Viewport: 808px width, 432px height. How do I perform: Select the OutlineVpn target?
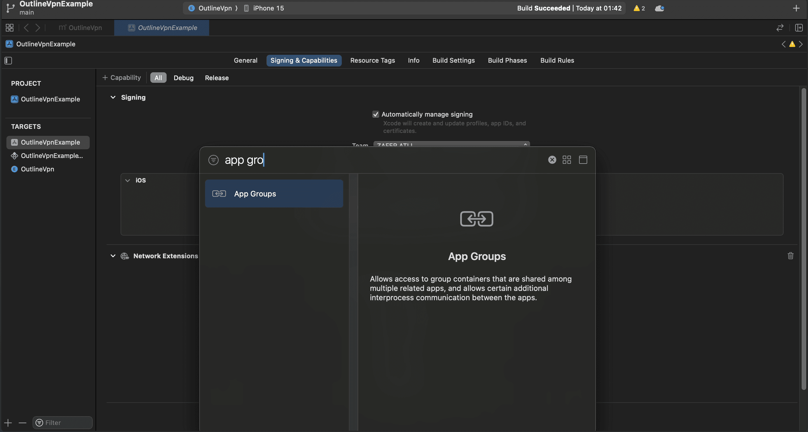33,169
